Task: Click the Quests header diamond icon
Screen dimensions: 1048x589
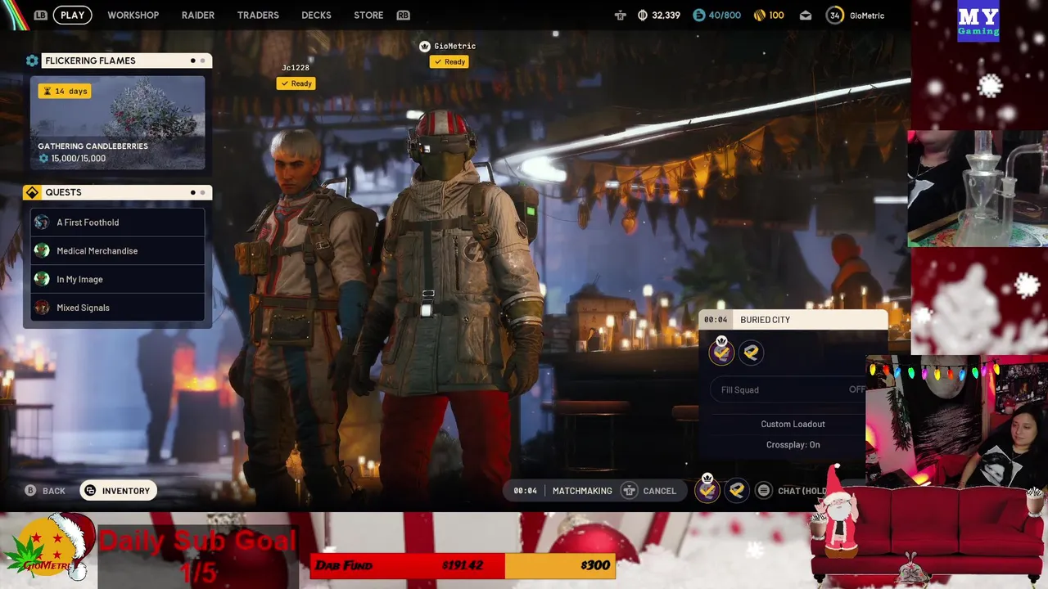Action: [x=32, y=192]
